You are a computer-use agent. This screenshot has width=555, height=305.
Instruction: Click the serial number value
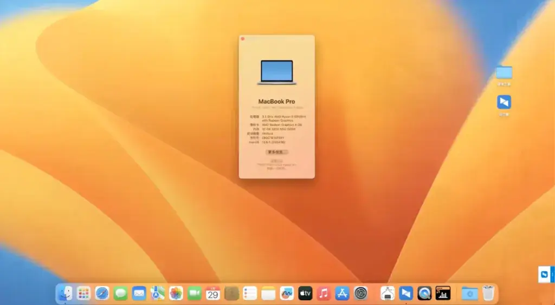tap(273, 138)
